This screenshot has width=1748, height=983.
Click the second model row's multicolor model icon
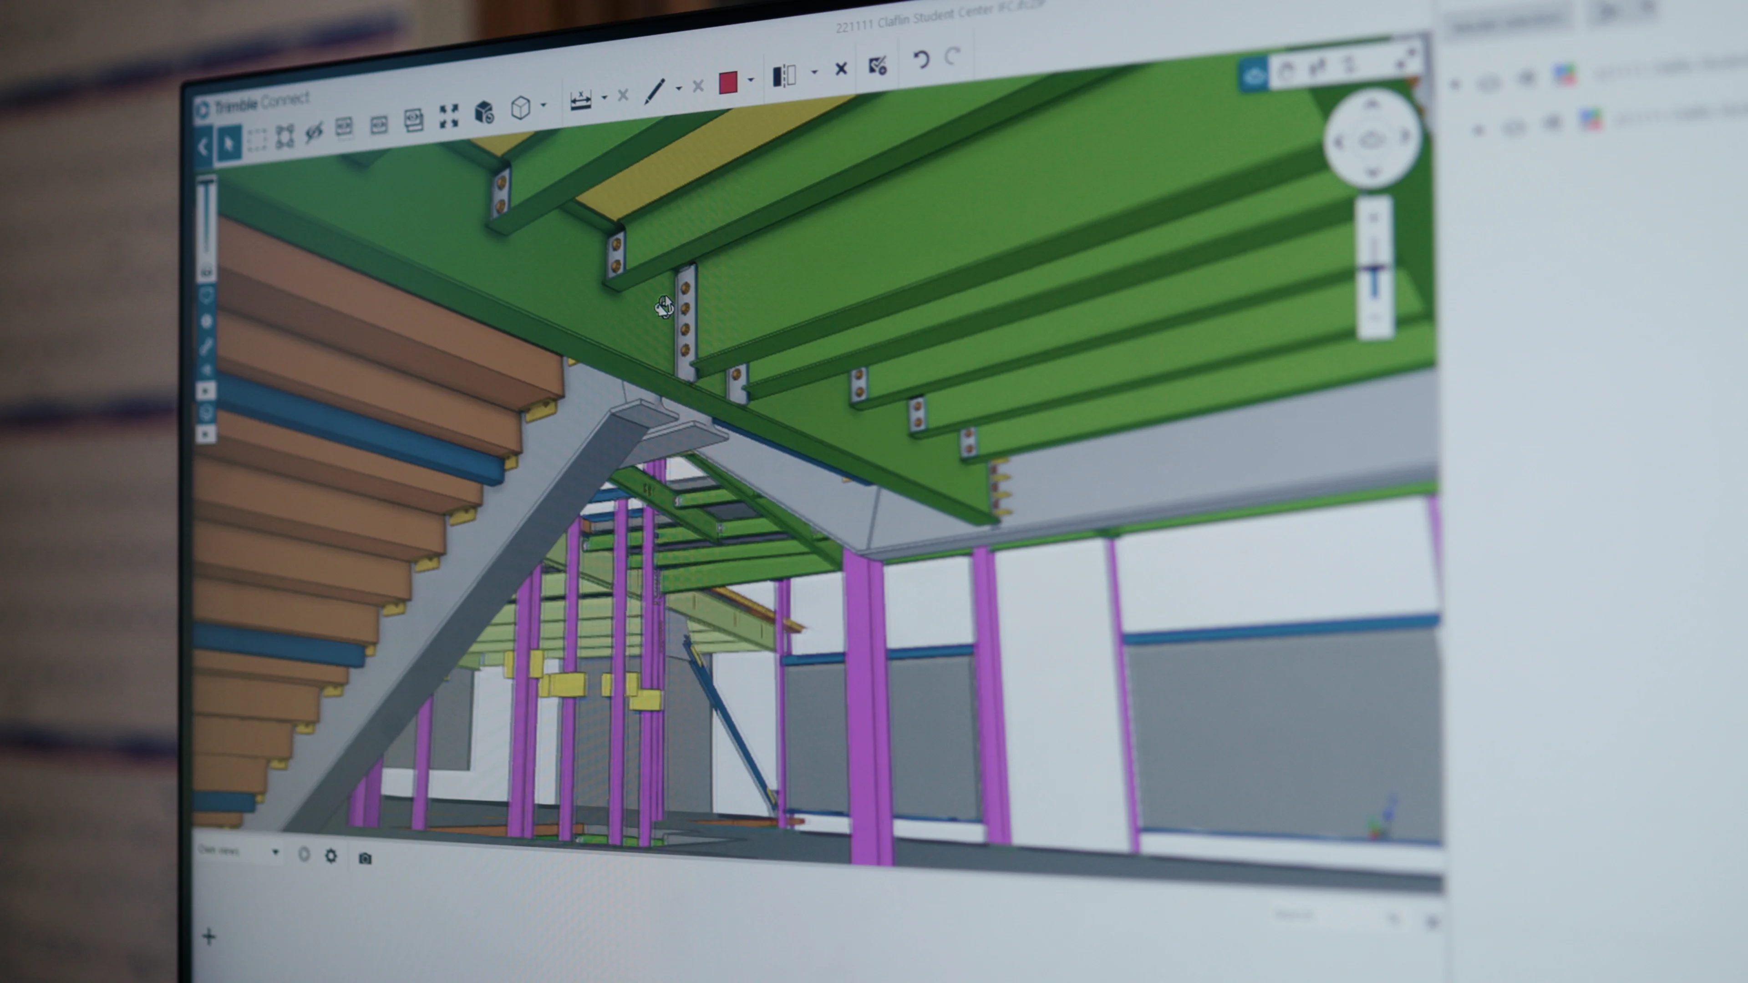[x=1591, y=119]
